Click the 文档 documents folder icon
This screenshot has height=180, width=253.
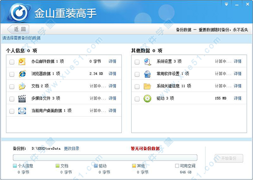(22, 86)
